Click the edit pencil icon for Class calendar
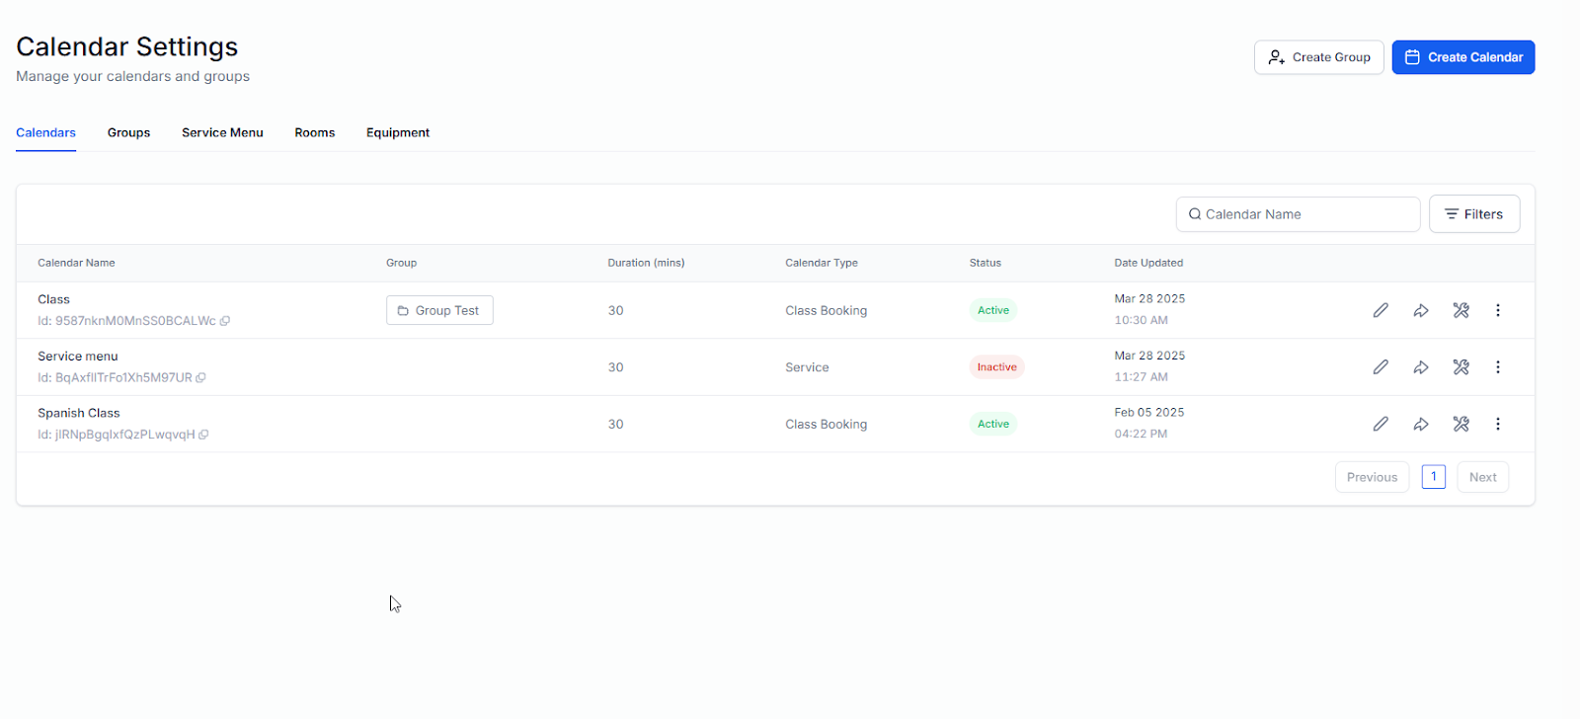This screenshot has height=719, width=1580. (1381, 310)
